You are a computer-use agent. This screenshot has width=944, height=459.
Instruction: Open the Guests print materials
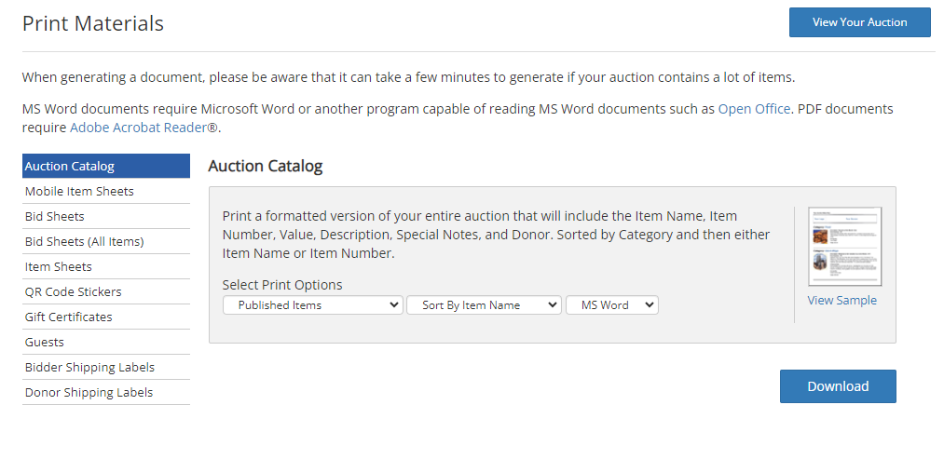coord(106,343)
